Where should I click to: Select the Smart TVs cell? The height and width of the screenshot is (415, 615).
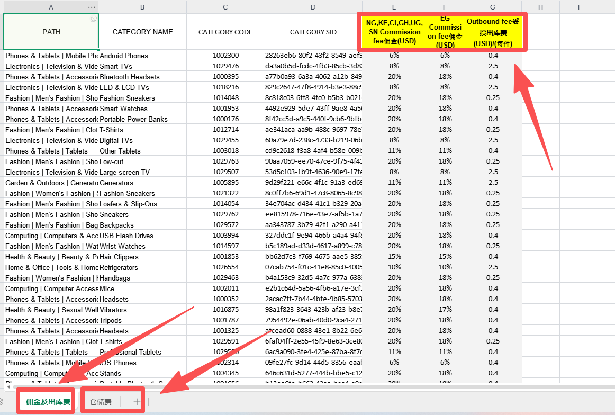(x=142, y=66)
